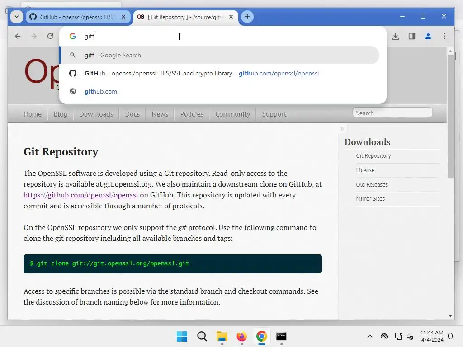The image size is (463, 347).
Task: Open the notifications bell icon
Action: coord(450,336)
